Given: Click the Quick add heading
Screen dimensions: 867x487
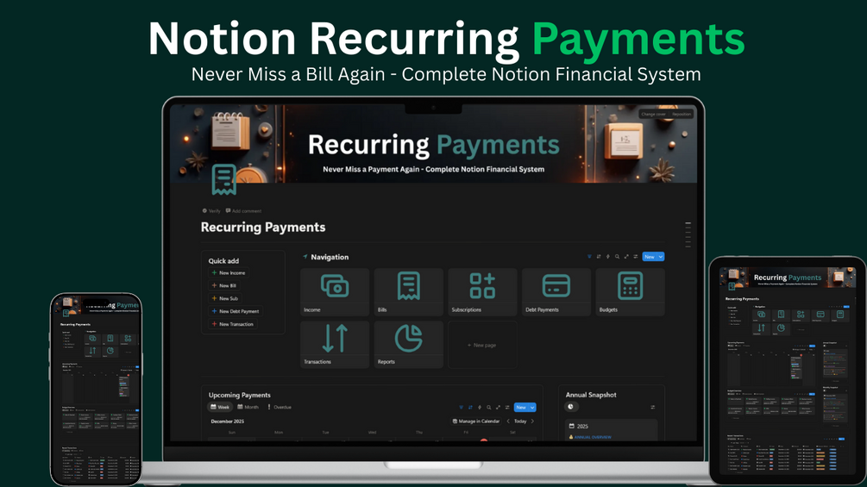Looking at the screenshot, I should [223, 260].
